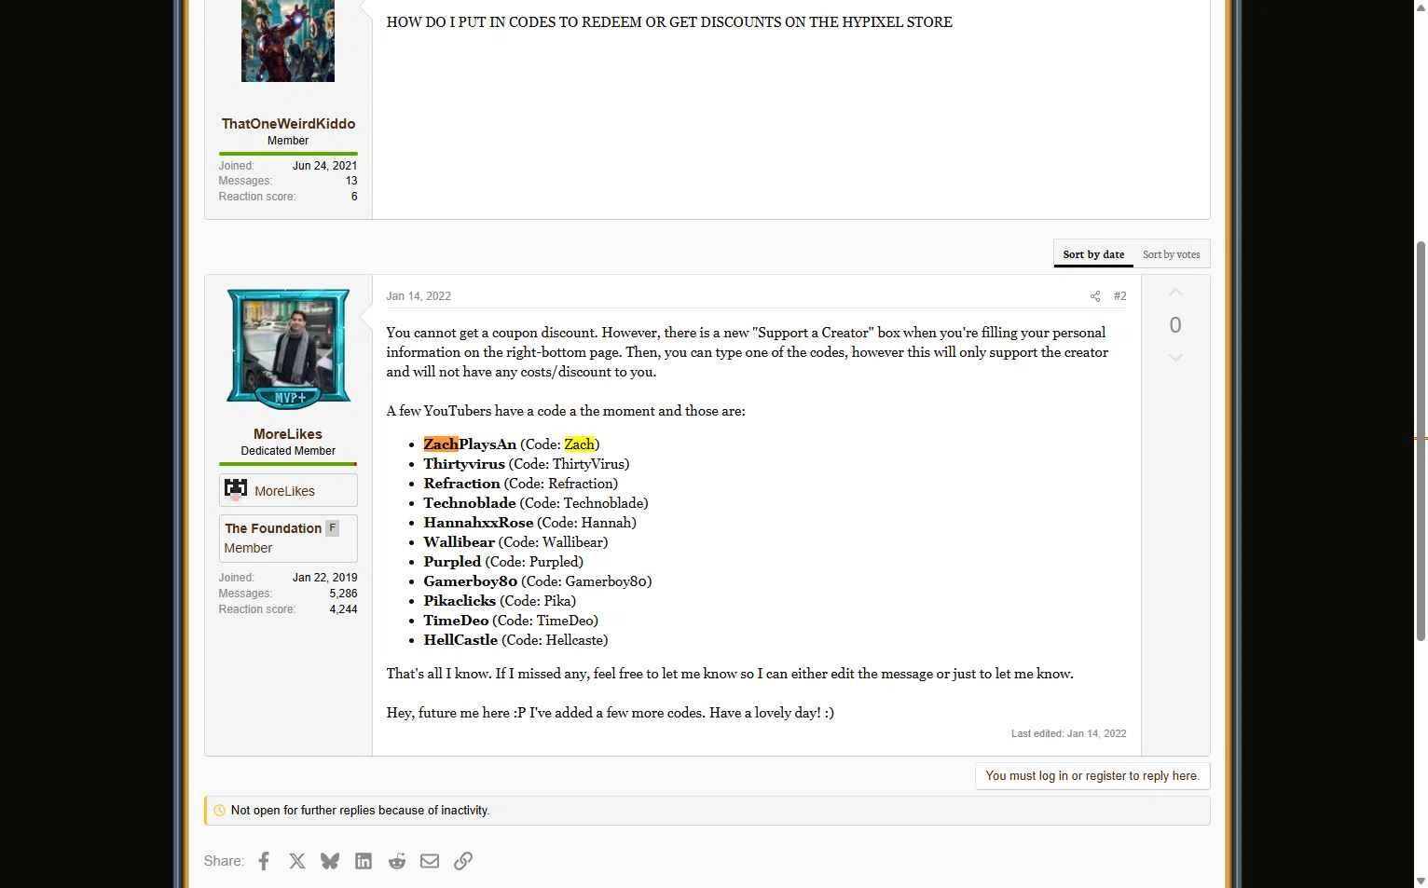This screenshot has height=888, width=1428.
Task: Click the 'Thirtyvirus' list entry
Action: click(527, 464)
